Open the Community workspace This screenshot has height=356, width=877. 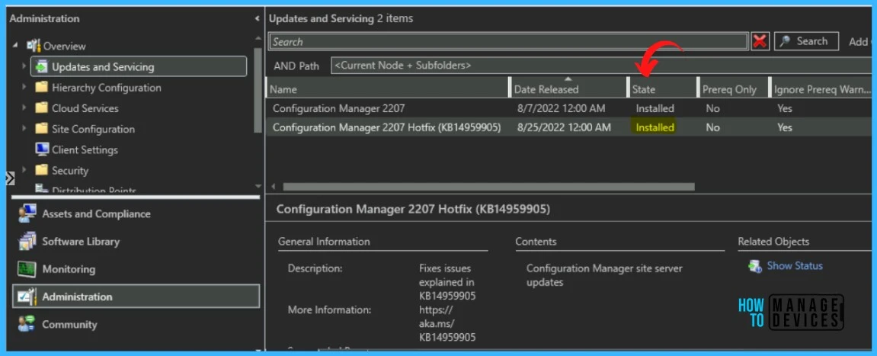[136, 324]
